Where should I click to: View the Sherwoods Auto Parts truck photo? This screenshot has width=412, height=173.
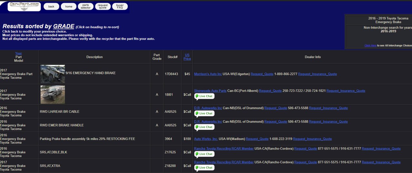click(x=53, y=95)
